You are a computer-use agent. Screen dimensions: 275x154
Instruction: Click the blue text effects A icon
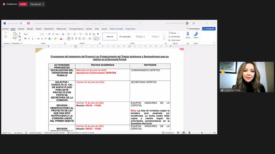(x=49, y=39)
